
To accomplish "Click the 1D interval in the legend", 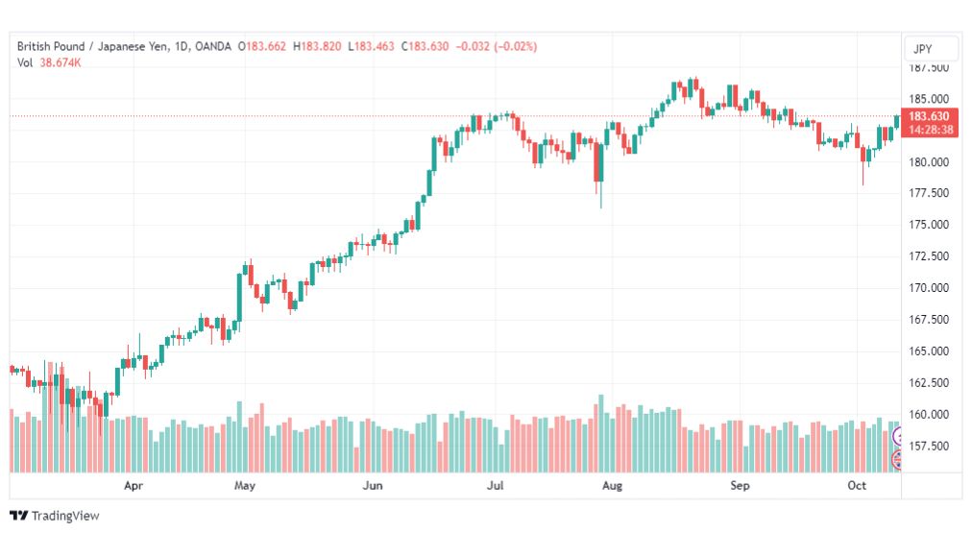I will [x=181, y=46].
